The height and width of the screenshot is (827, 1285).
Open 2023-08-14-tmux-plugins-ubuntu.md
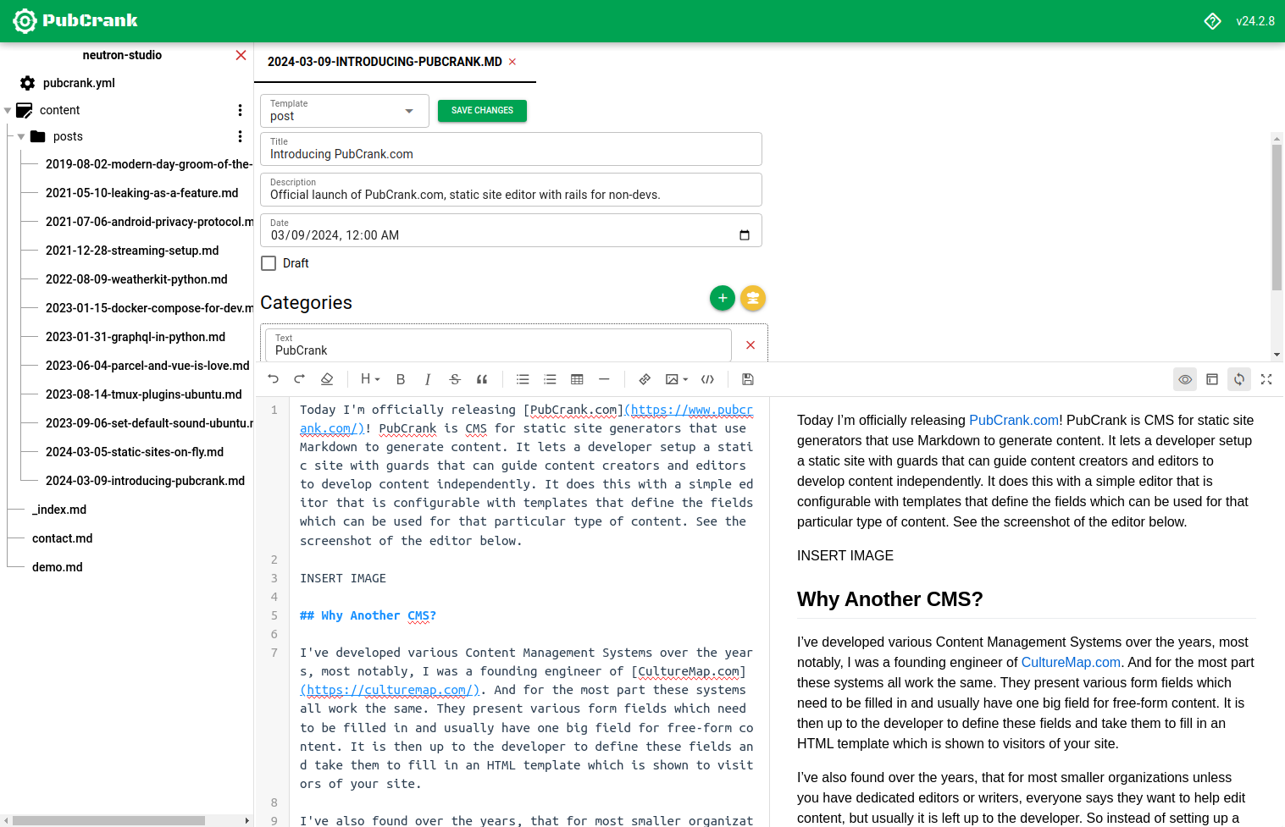click(143, 394)
